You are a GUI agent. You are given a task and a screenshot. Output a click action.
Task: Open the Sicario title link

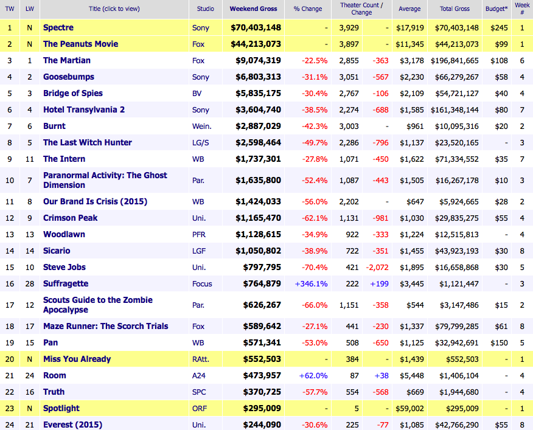[57, 251]
